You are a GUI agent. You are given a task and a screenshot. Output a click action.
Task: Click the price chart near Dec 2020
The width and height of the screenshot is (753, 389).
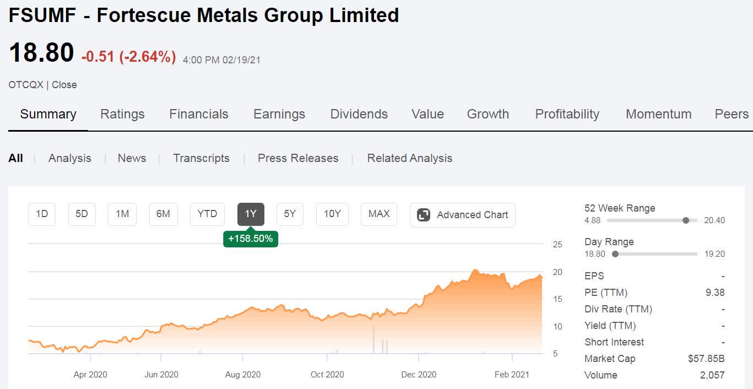(x=419, y=320)
